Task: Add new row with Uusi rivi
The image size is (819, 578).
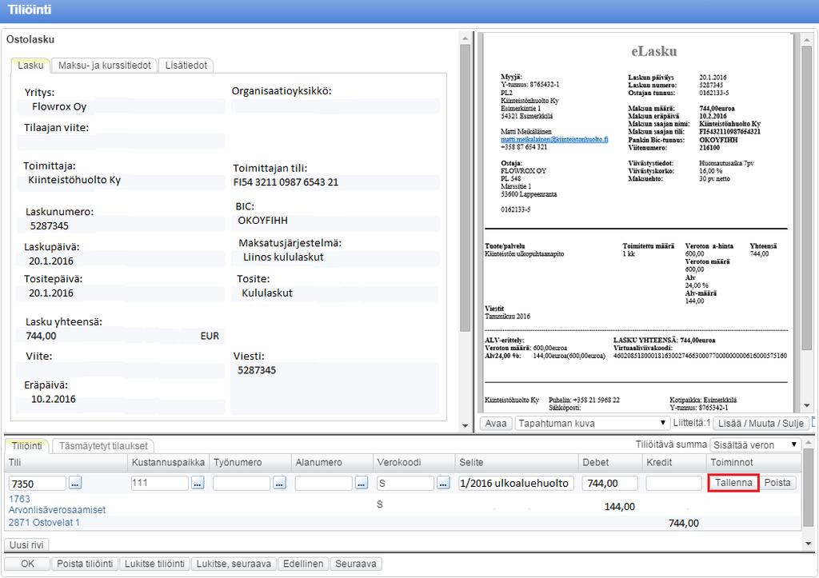Action: 26,544
